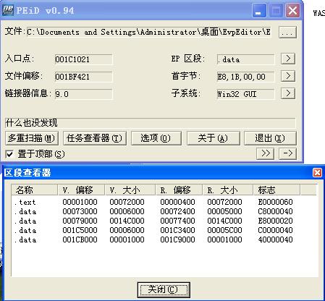Open first bytes disassembler arrow button
Viewport: 325px width, 301px height.
pos(288,76)
